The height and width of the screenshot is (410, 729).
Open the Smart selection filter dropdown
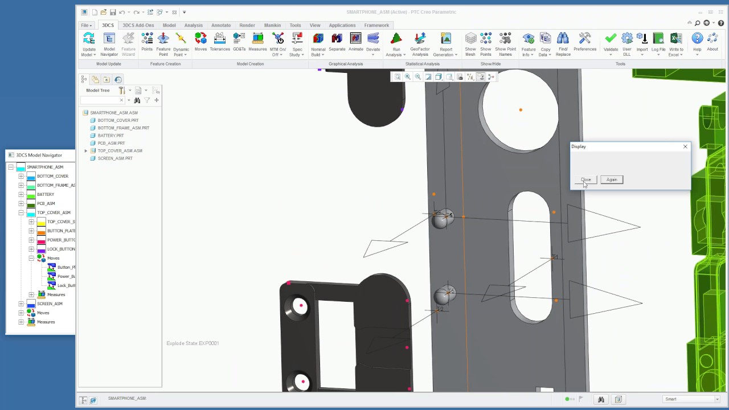[717, 399]
